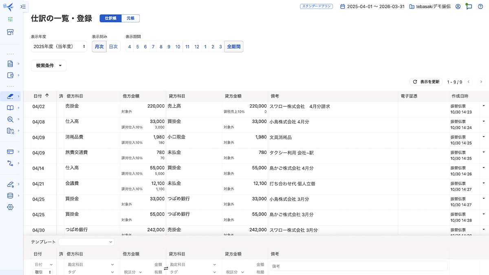
Task: Select the 仕訳帳 tab
Action: click(x=110, y=18)
